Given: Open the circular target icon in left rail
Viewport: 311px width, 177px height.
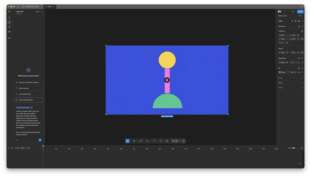Looking at the screenshot, I should (9, 27).
